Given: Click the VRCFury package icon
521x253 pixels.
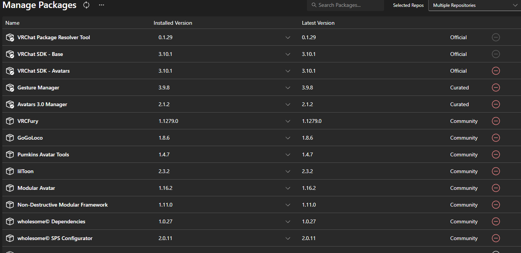Looking at the screenshot, I should click(x=10, y=121).
